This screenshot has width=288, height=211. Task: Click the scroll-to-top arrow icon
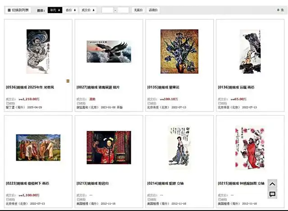click(x=272, y=184)
